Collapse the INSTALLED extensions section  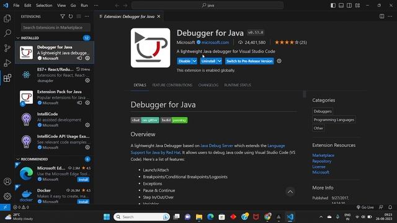[x=18, y=38]
